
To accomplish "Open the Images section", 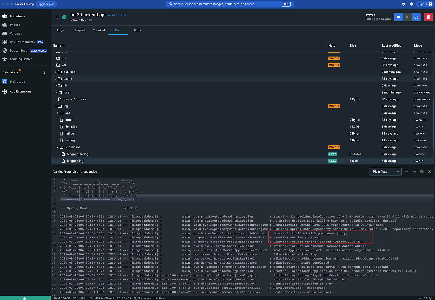I will 15,25.
